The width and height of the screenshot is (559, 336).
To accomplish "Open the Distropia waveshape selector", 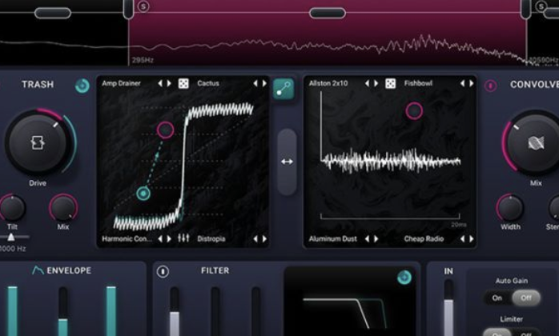I will (x=211, y=238).
